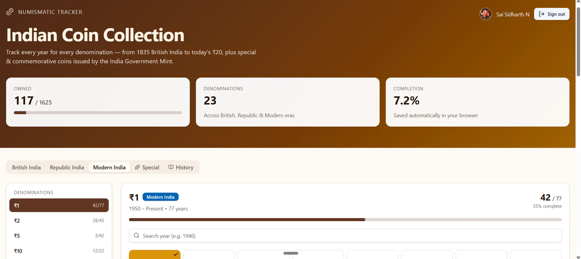Click the sparkle icon on the Special tab
The image size is (581, 259).
click(137, 167)
